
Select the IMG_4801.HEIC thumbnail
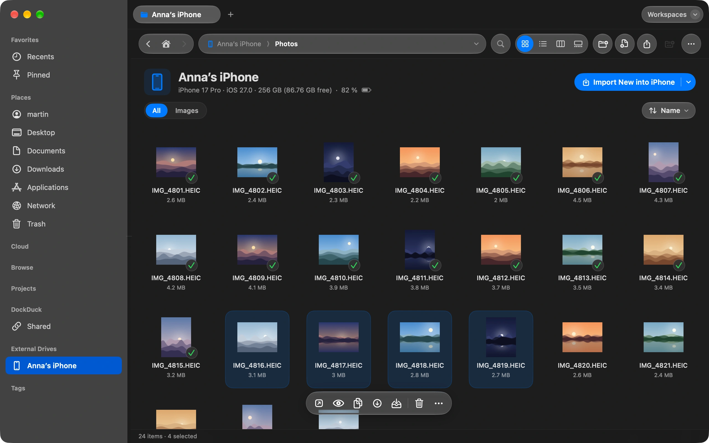[176, 162]
